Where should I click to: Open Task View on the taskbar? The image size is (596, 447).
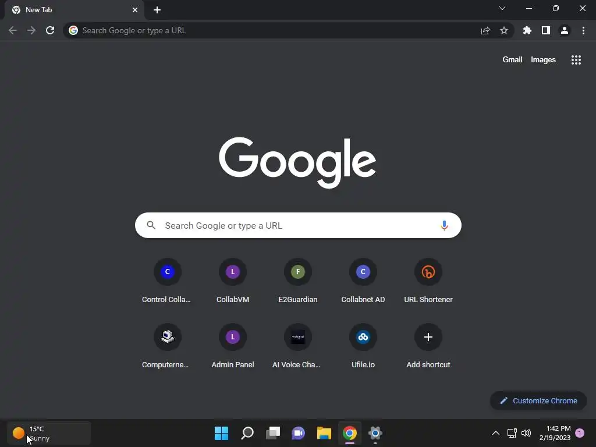coord(272,433)
